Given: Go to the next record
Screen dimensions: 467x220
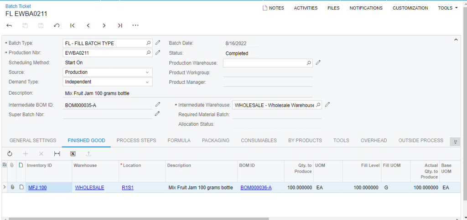Looking at the screenshot, I should [104, 26].
